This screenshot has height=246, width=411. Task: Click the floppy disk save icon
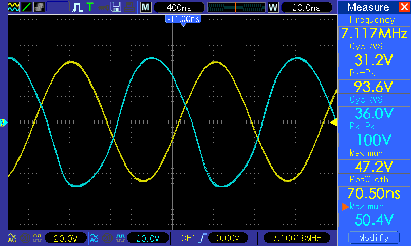pos(117,7)
